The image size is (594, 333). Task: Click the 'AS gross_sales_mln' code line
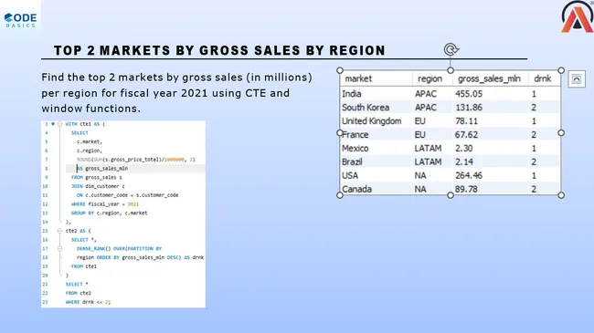[102, 169]
